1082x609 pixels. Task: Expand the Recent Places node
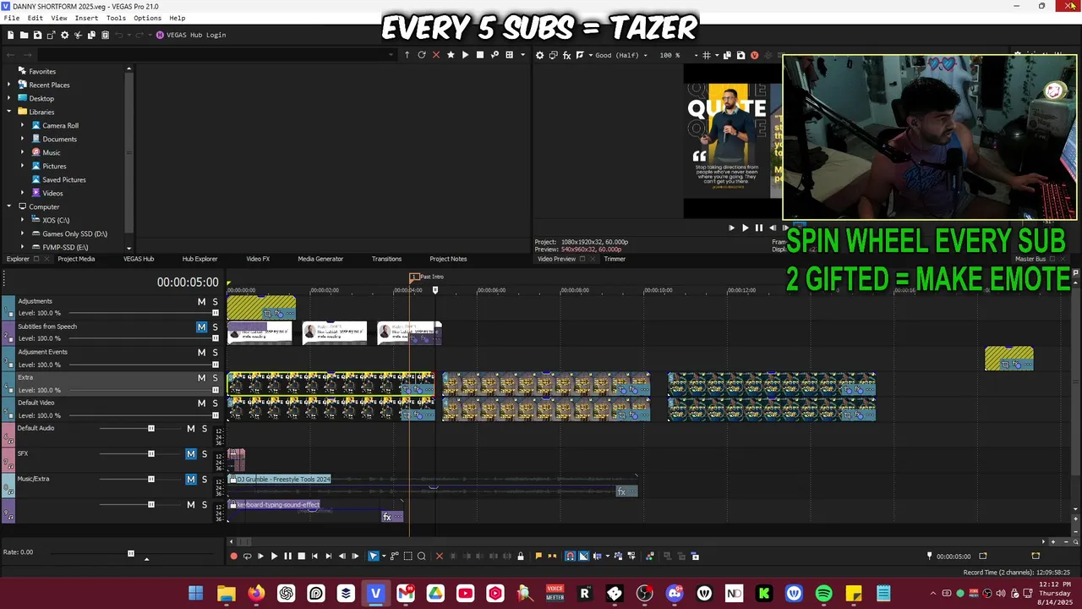(x=9, y=85)
